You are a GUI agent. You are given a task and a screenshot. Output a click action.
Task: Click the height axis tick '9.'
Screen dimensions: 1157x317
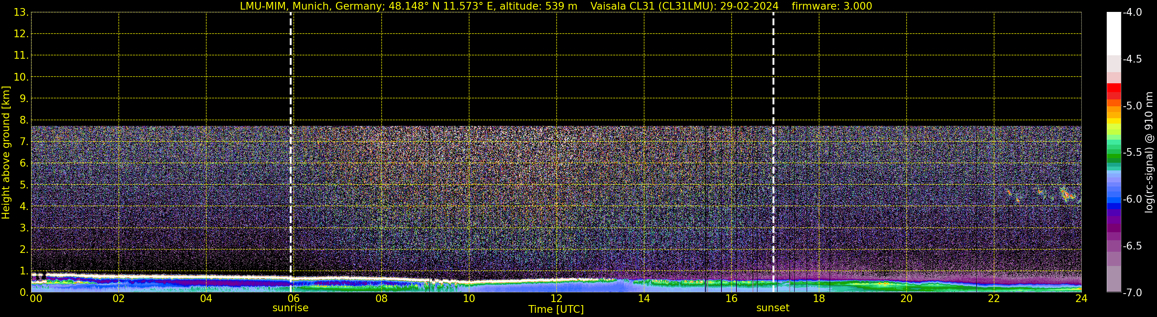[x=24, y=98]
